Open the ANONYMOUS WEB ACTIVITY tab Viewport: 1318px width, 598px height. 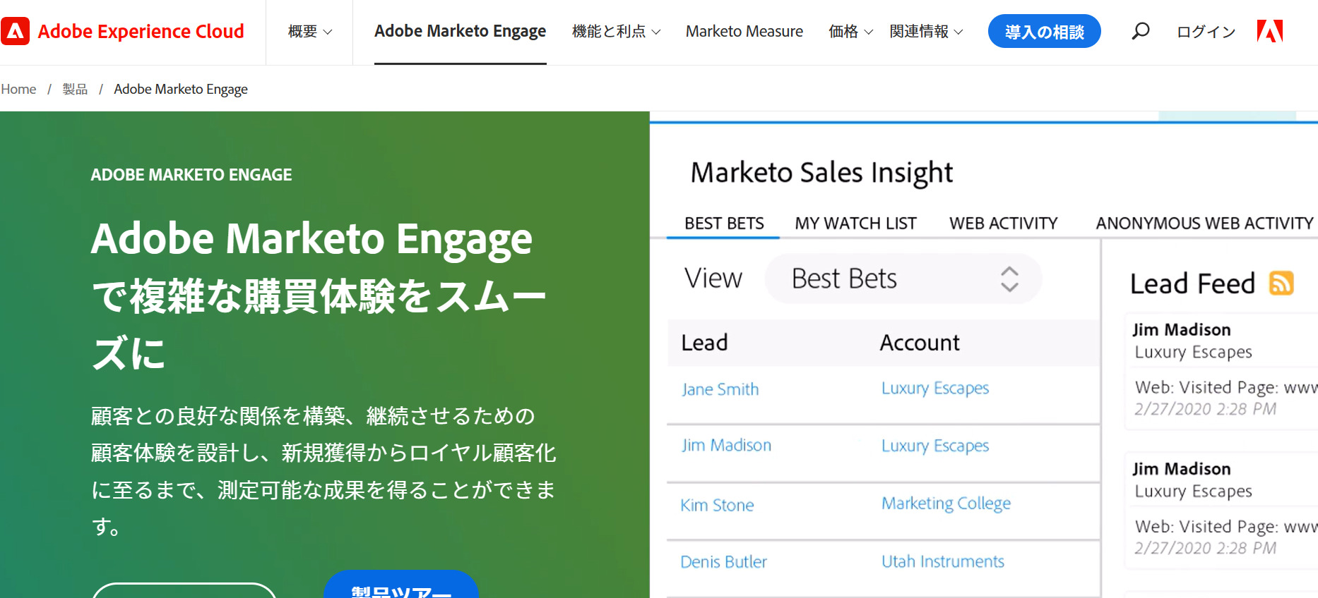coord(1203,223)
